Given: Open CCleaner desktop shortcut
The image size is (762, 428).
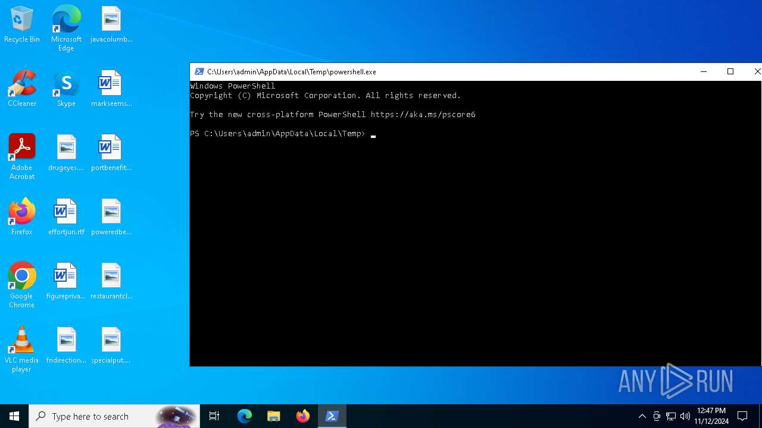Looking at the screenshot, I should (x=22, y=89).
